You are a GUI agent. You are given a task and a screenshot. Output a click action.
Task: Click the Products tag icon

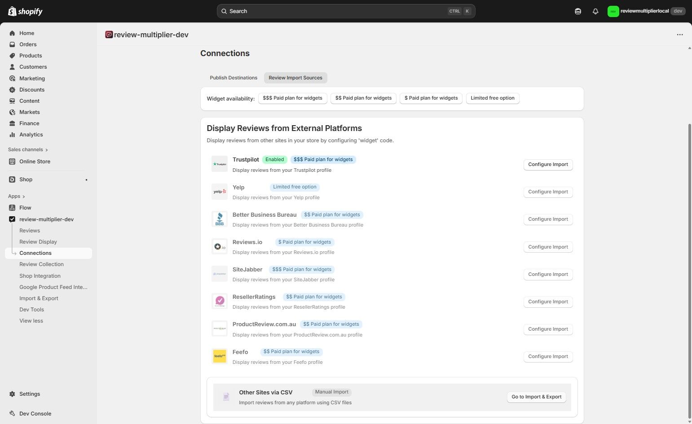[12, 56]
